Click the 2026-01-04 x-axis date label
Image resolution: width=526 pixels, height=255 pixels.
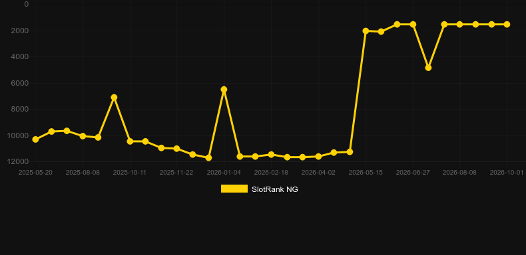pyautogui.click(x=224, y=173)
